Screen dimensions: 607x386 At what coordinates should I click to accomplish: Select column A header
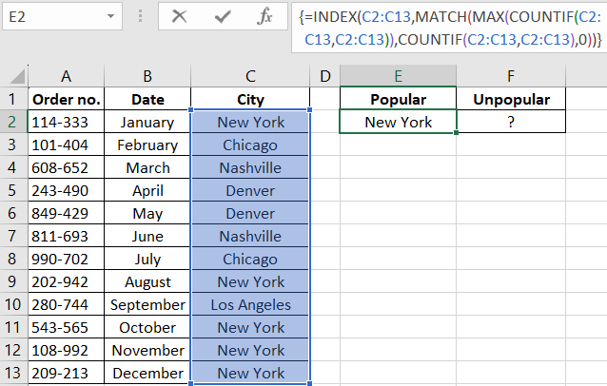point(66,75)
